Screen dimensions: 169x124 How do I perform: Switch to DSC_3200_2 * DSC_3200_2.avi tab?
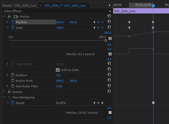point(65,6)
